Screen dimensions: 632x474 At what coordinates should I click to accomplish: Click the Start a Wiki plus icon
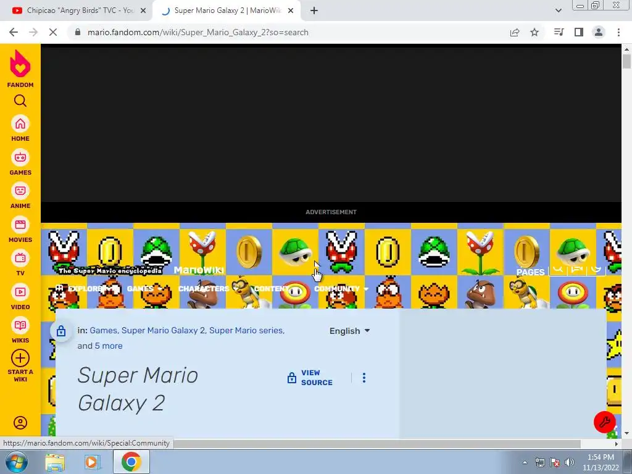point(20,358)
